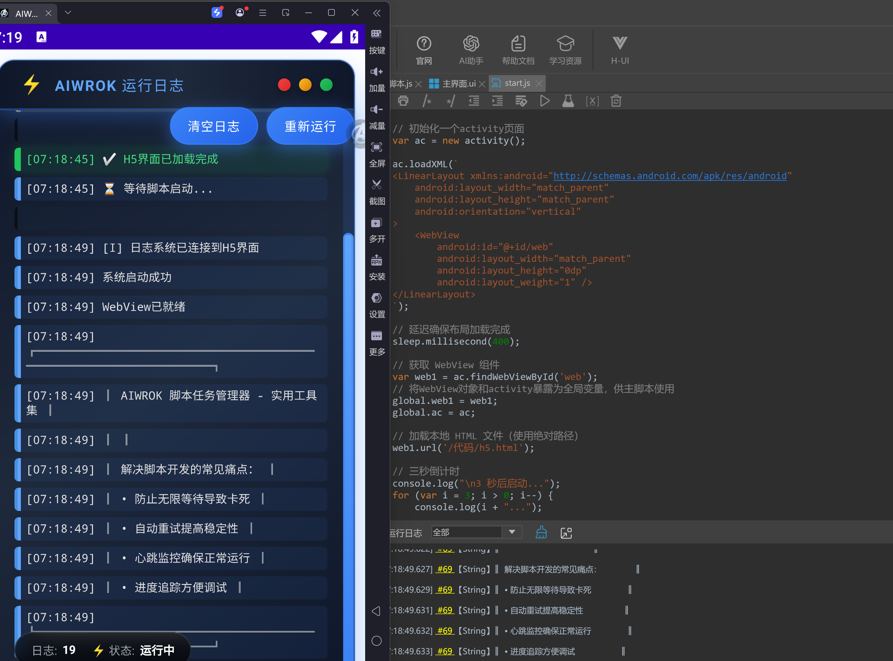Viewport: 893px width, 661px height.
Task: Click the 重新运行 button
Action: (x=310, y=127)
